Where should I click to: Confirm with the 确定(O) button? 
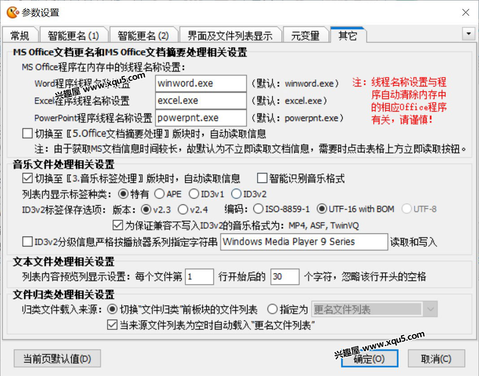point(369,359)
